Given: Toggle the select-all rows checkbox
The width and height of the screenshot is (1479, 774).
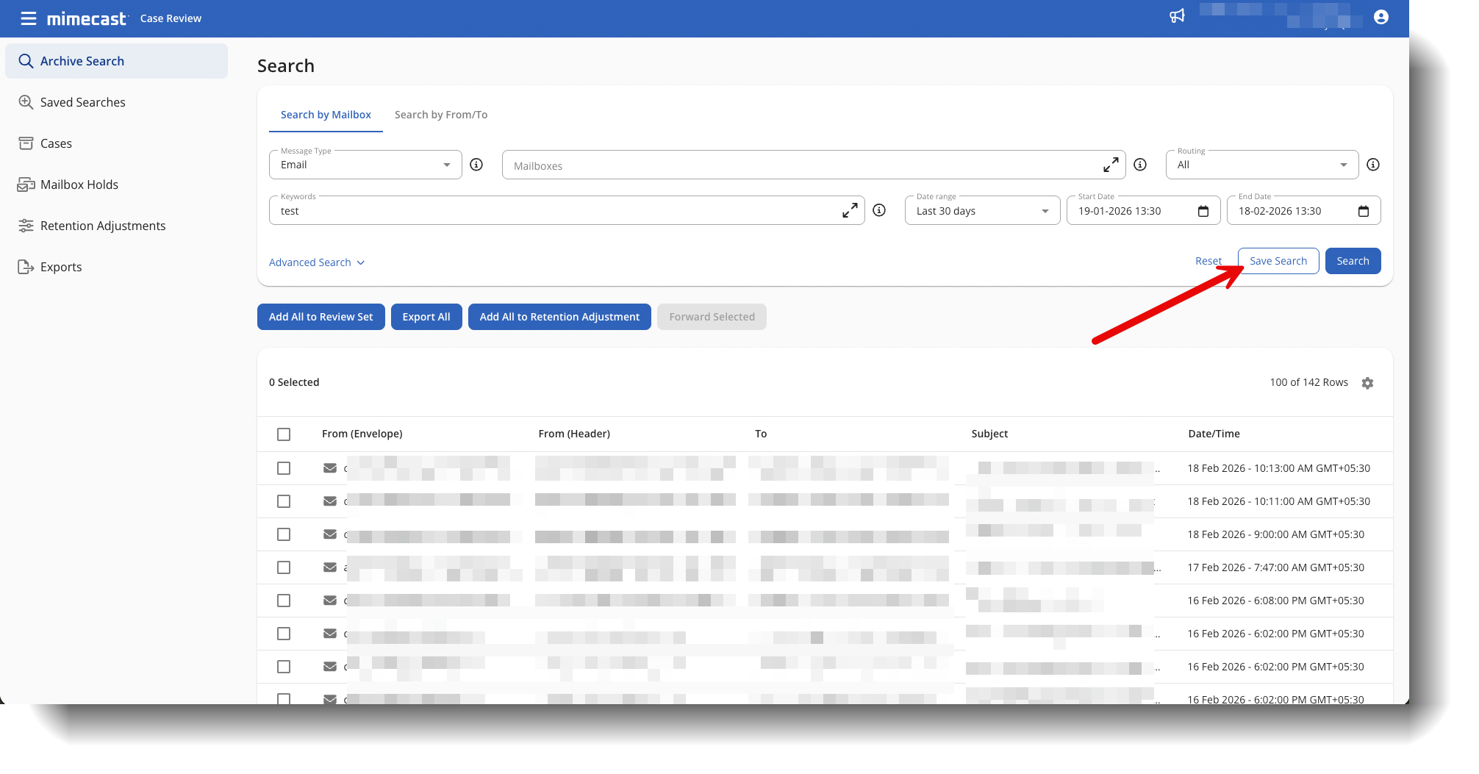Looking at the screenshot, I should point(284,434).
